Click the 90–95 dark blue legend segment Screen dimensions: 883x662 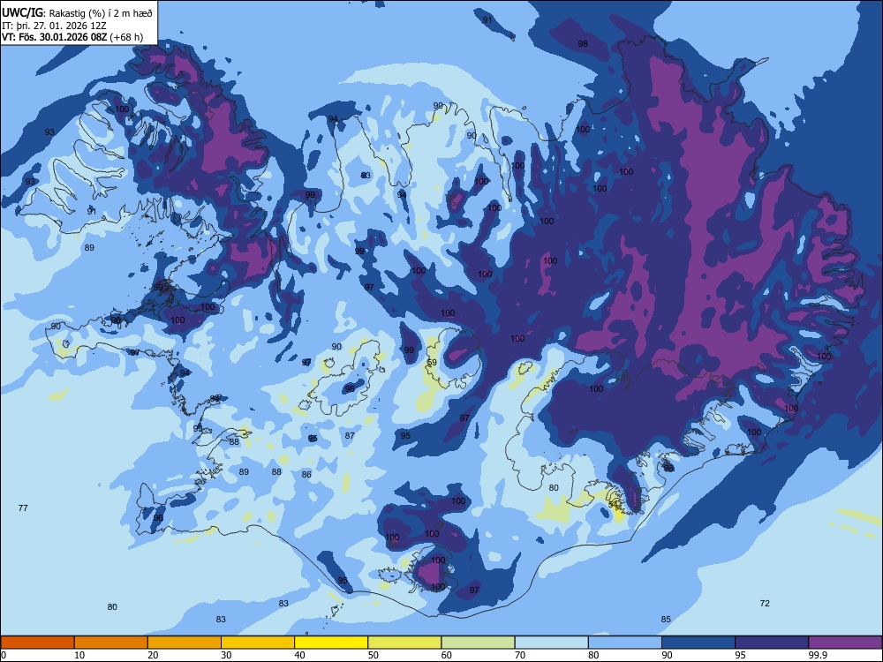[x=698, y=643]
